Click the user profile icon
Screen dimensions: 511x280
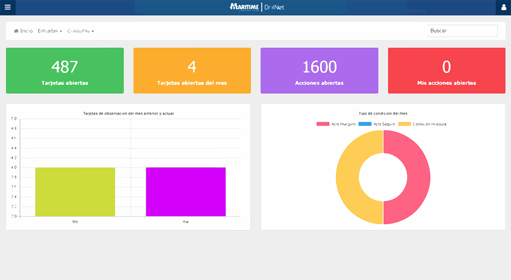504,7
